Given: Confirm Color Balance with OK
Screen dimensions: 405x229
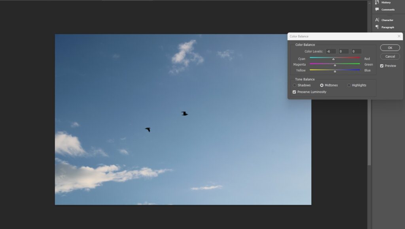Looking at the screenshot, I should (x=390, y=48).
